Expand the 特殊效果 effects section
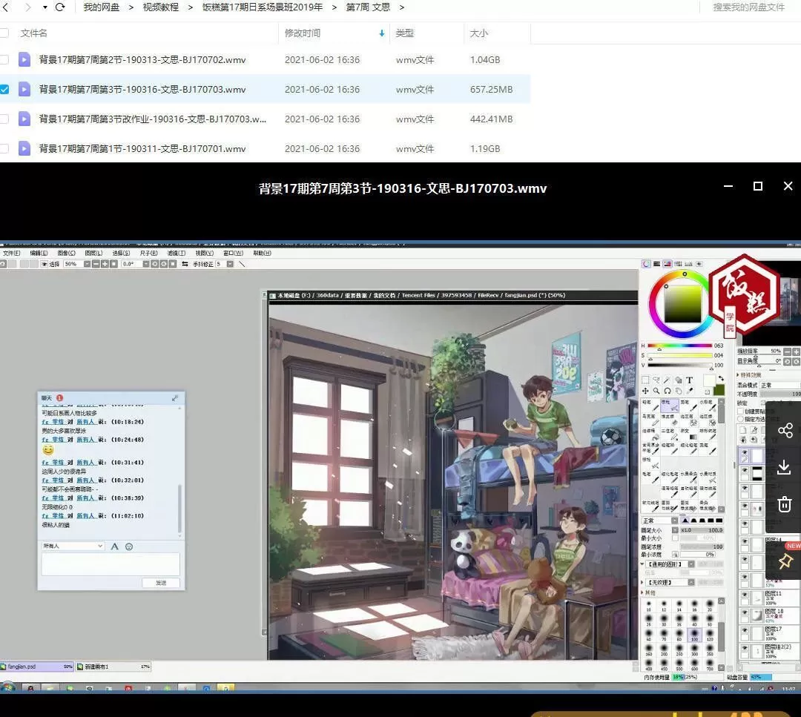Image resolution: width=801 pixels, height=717 pixels. click(750, 374)
